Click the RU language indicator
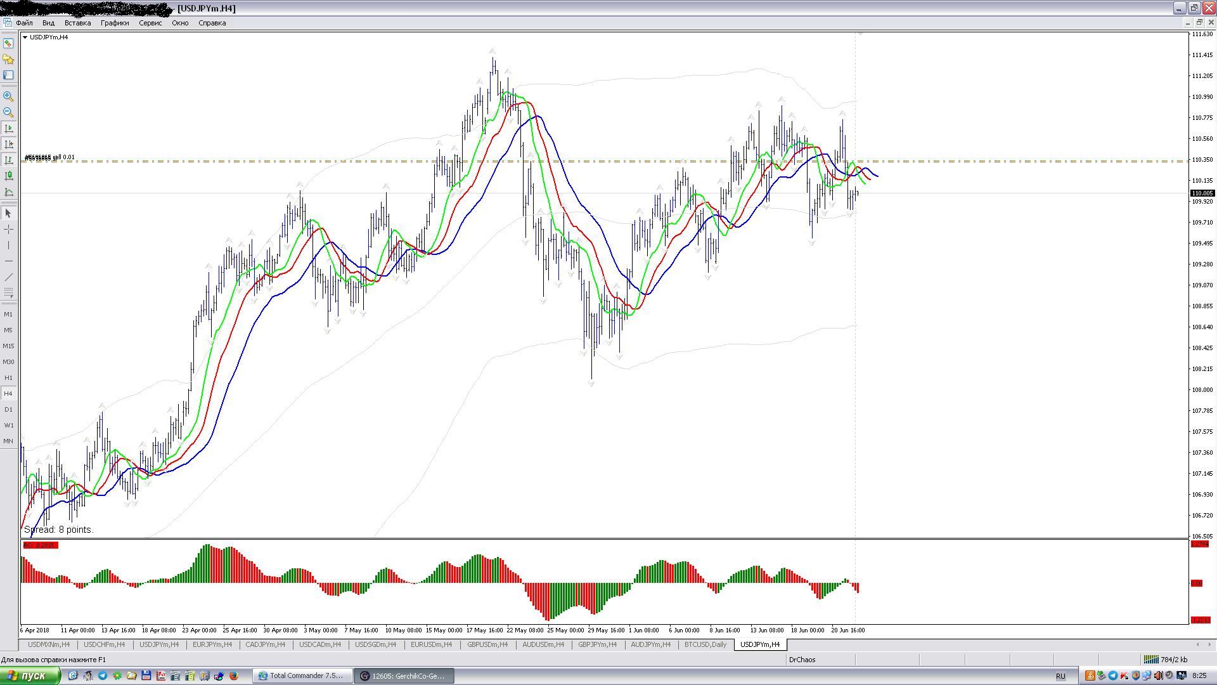Viewport: 1217px width, 685px height. [x=1060, y=676]
